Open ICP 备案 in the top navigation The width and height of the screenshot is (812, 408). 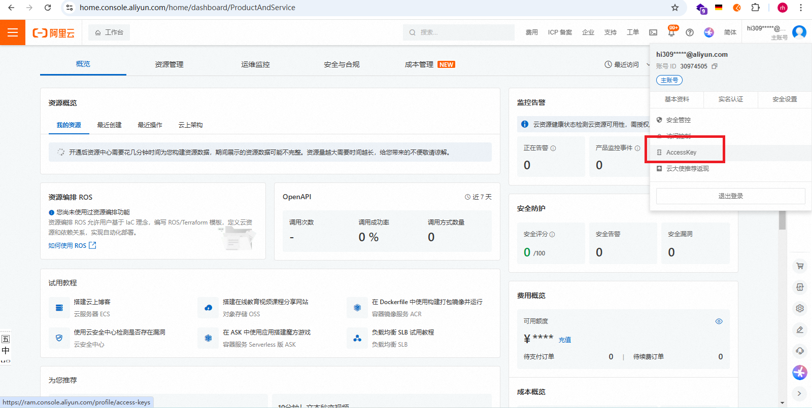[560, 32]
